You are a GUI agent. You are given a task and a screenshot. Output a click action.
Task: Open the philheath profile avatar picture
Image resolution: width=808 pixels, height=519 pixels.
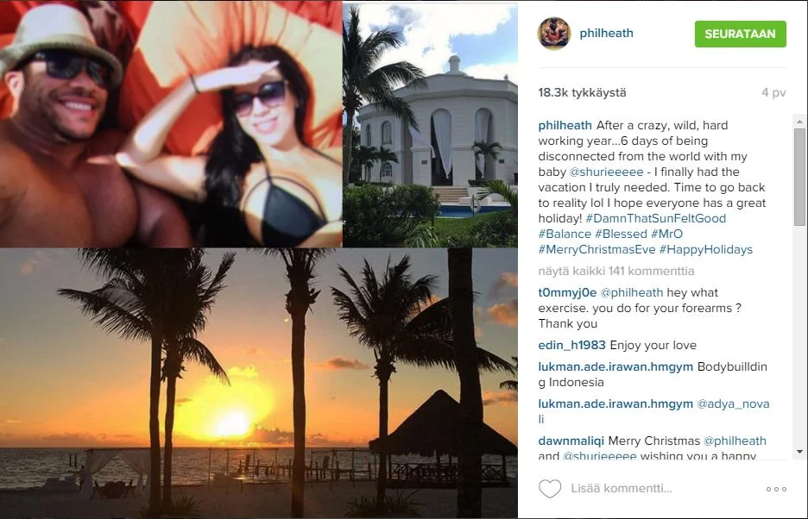pyautogui.click(x=554, y=34)
